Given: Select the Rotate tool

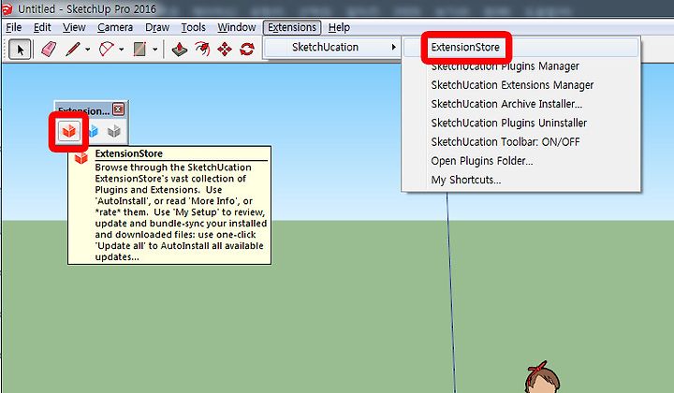Looking at the screenshot, I should coord(247,49).
